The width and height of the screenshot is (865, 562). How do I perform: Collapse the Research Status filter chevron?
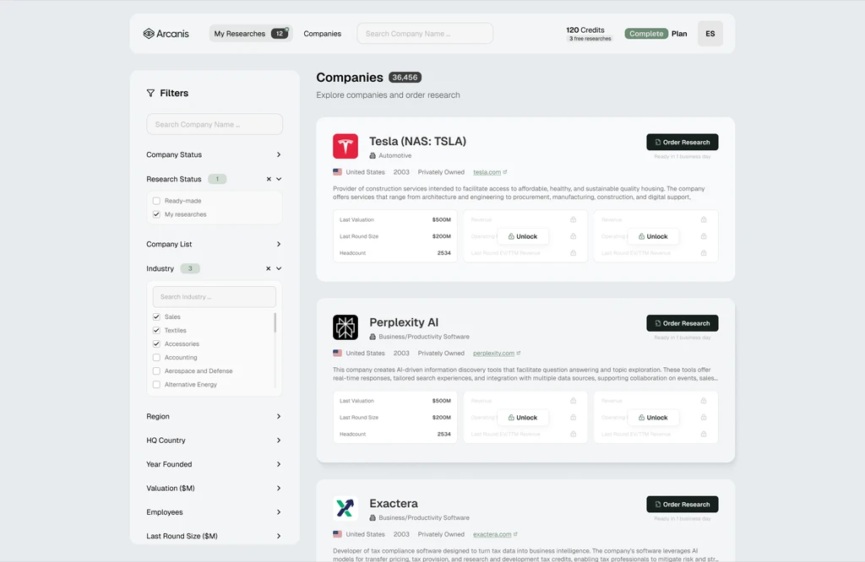(279, 179)
